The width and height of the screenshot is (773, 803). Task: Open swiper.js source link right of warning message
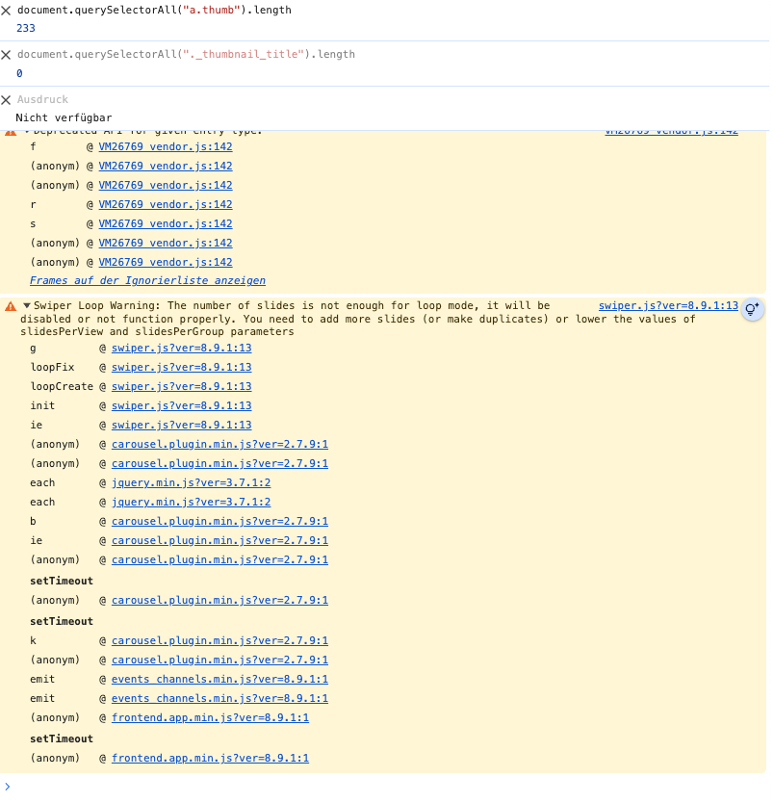tap(667, 306)
